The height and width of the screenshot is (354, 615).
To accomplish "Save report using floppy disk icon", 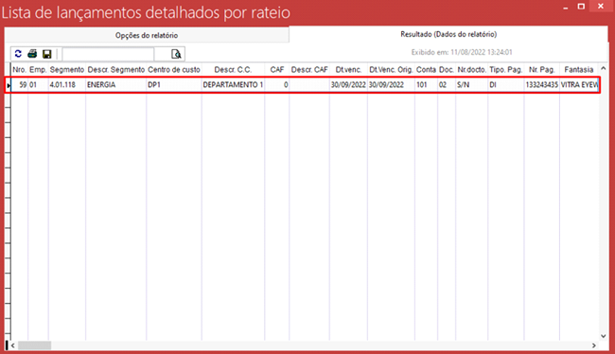I will click(47, 54).
